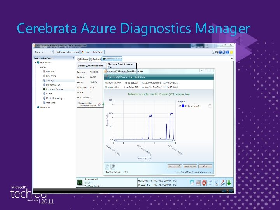The height and width of the screenshot is (210, 280).
Task: Click the Download data button
Action: [190, 166]
